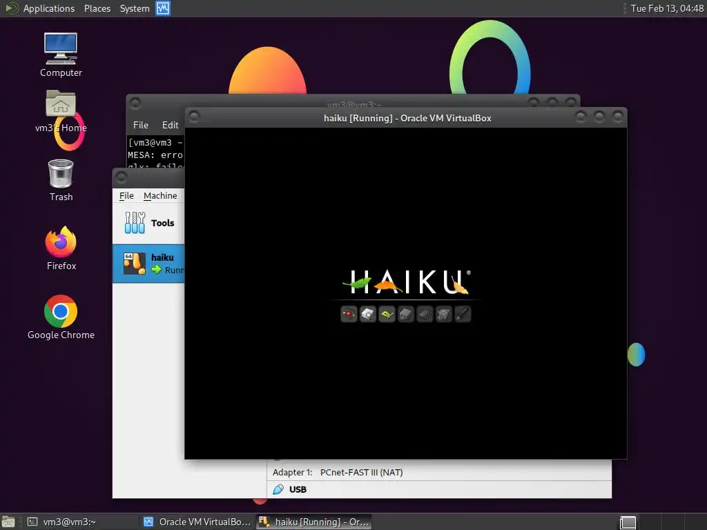The height and width of the screenshot is (530, 707).
Task: Click fourth Haiku boot progress icon
Action: tap(406, 314)
